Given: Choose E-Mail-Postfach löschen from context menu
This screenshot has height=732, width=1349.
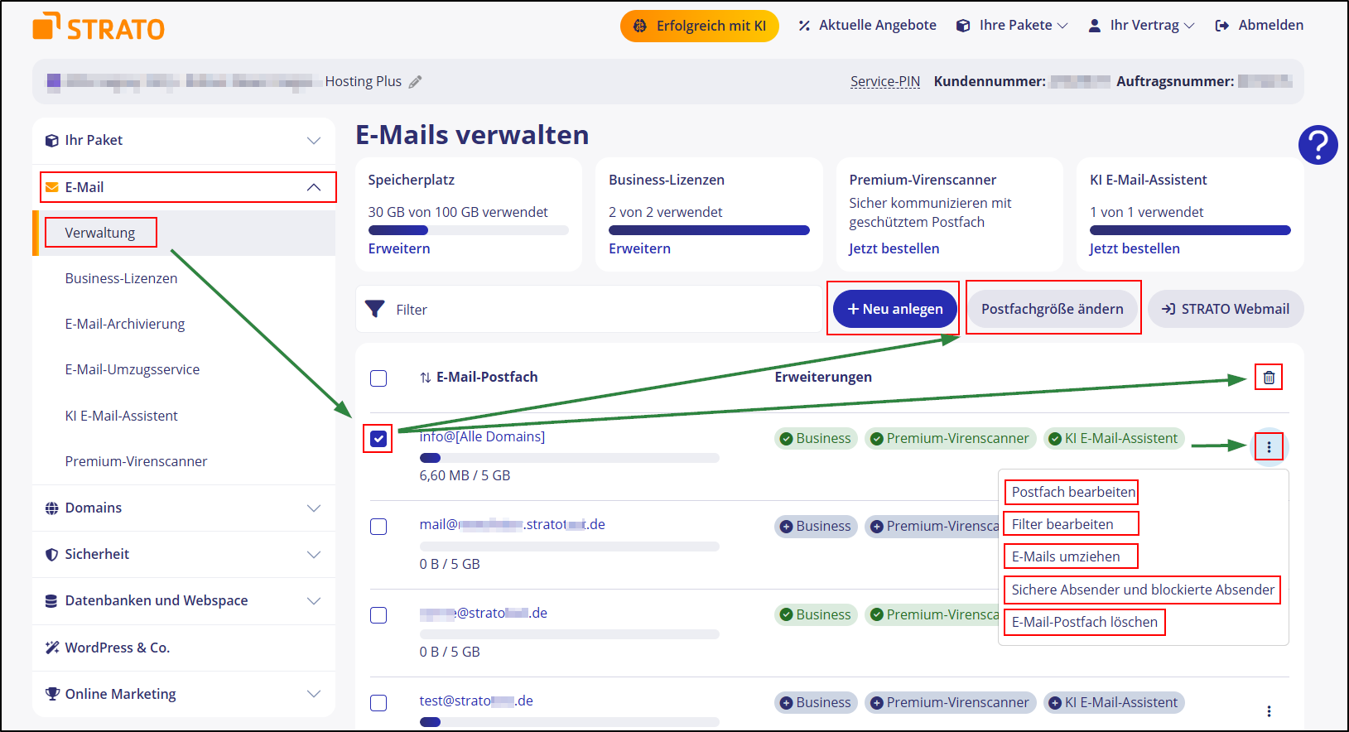Looking at the screenshot, I should click(x=1085, y=622).
